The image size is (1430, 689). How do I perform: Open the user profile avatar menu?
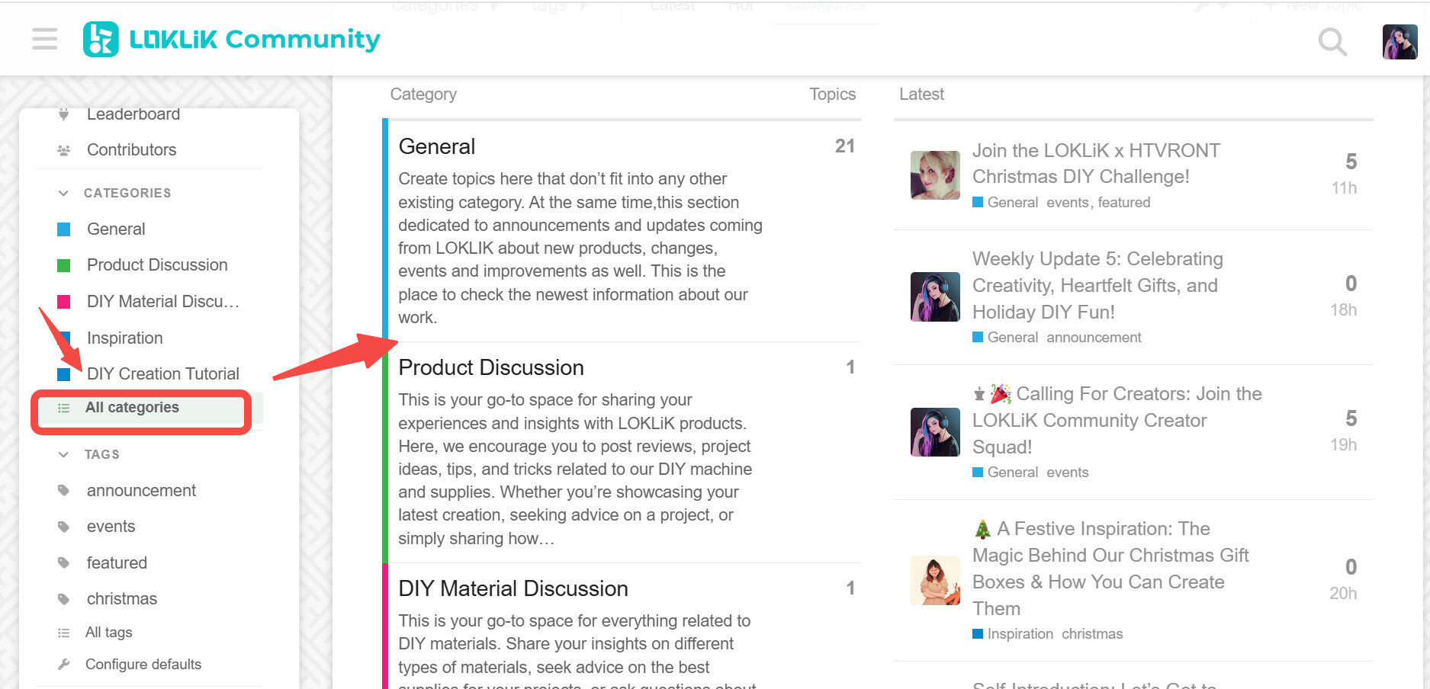1399,41
